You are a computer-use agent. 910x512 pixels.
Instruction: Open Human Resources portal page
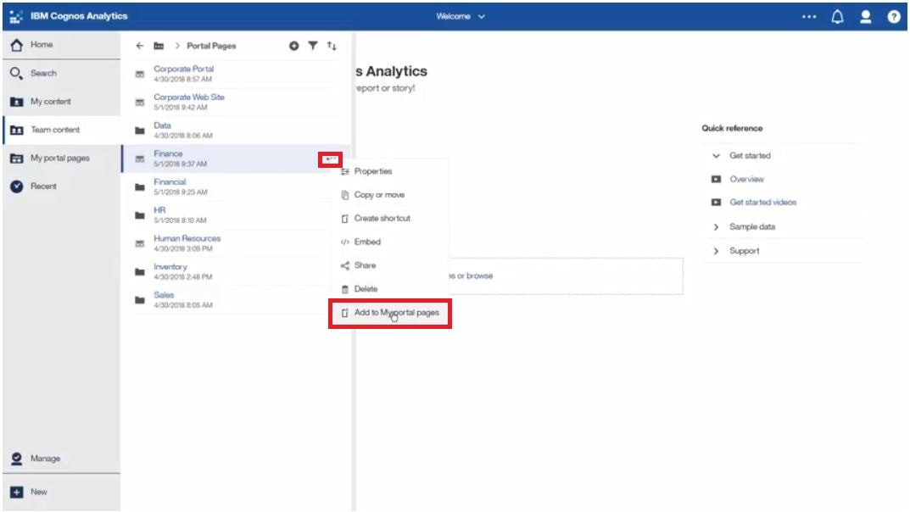187,238
